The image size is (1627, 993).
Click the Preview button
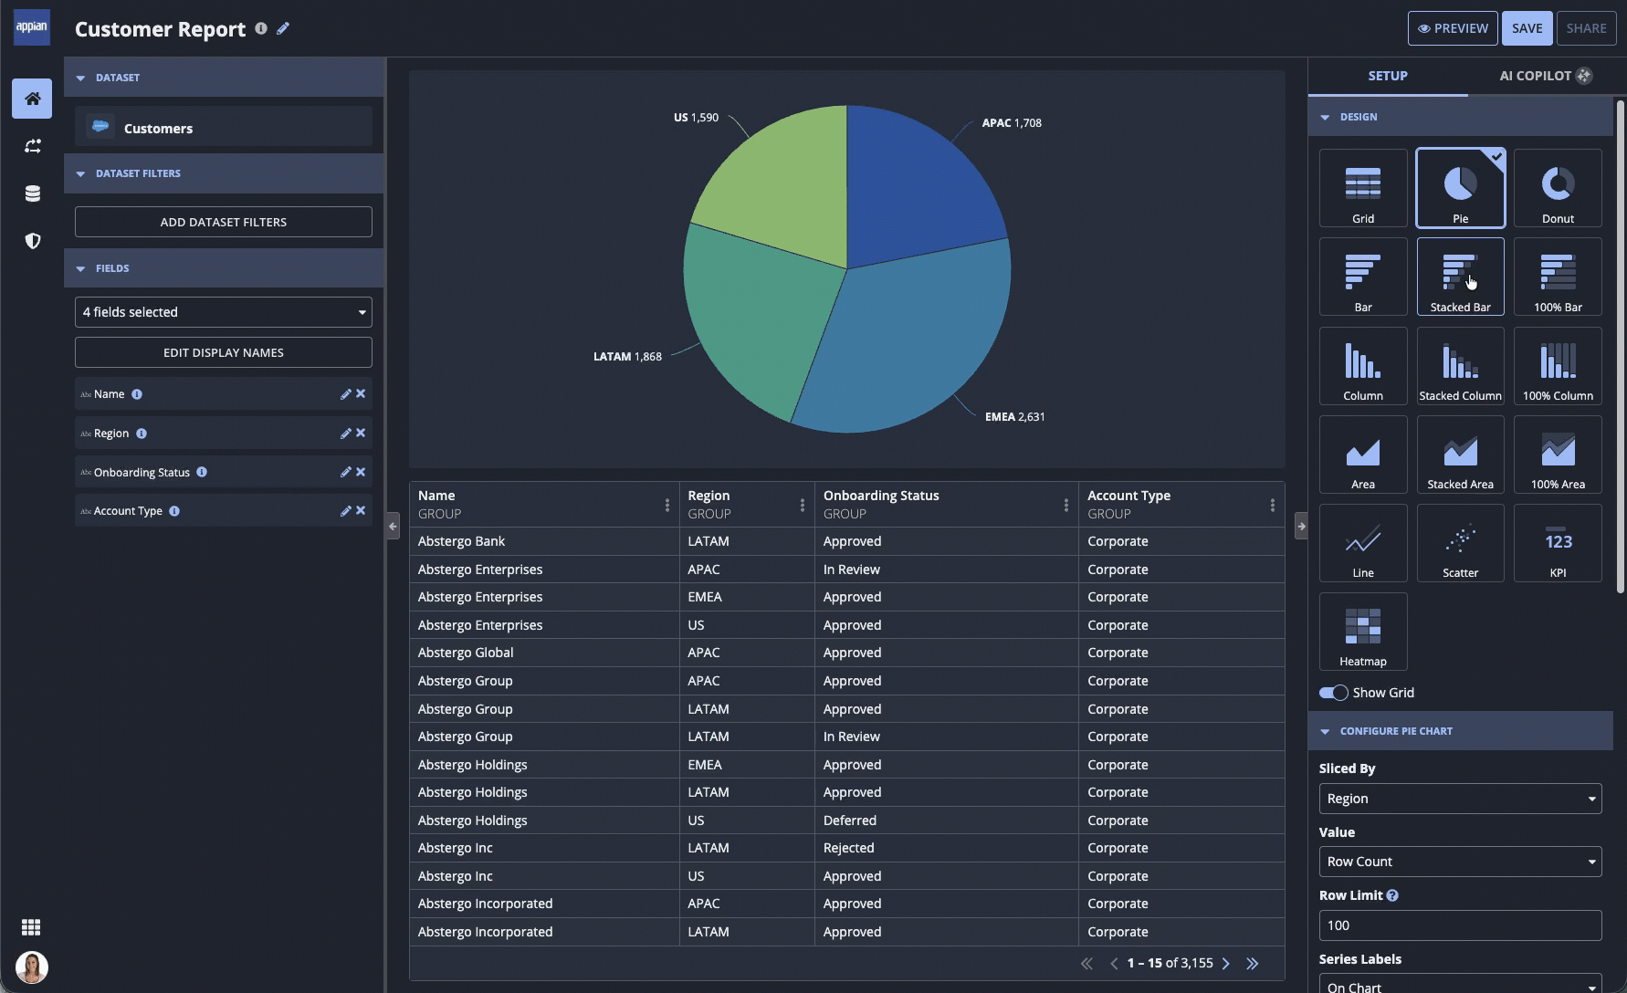coord(1453,28)
